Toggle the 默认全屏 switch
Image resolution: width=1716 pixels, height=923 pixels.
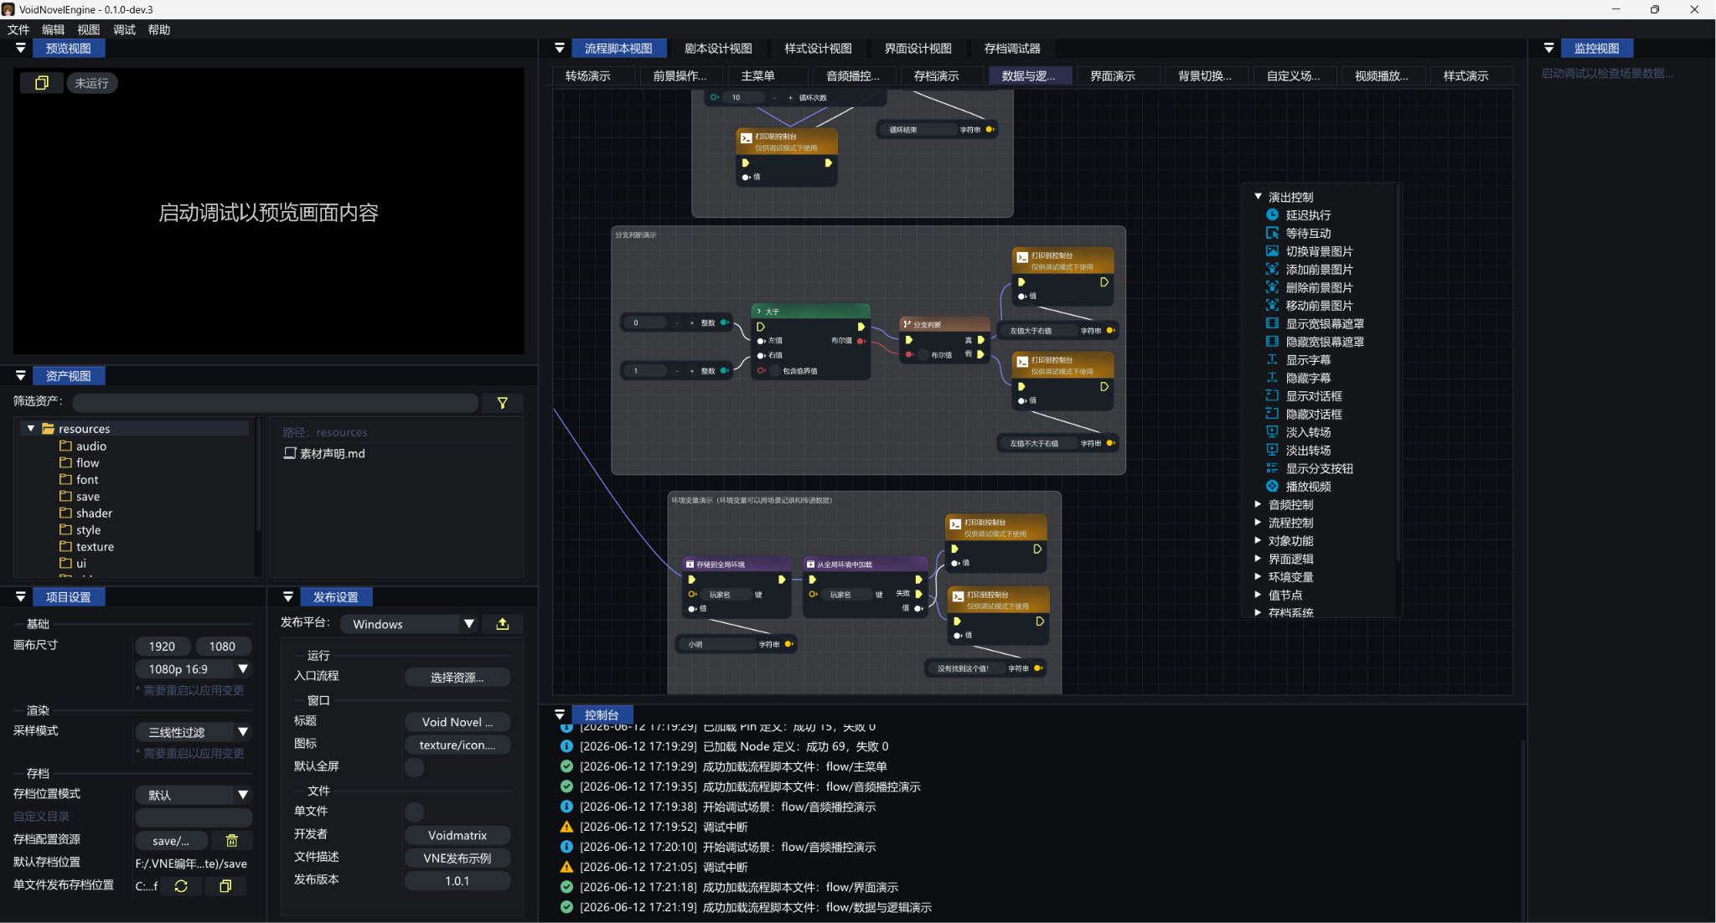[415, 767]
